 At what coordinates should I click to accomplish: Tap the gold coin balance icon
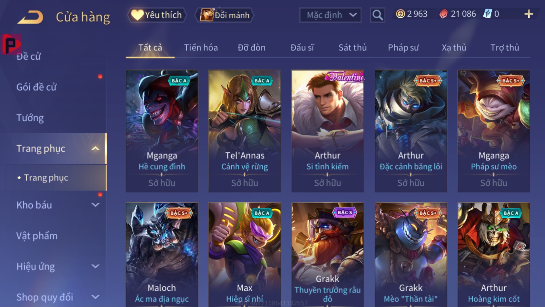pyautogui.click(x=400, y=14)
